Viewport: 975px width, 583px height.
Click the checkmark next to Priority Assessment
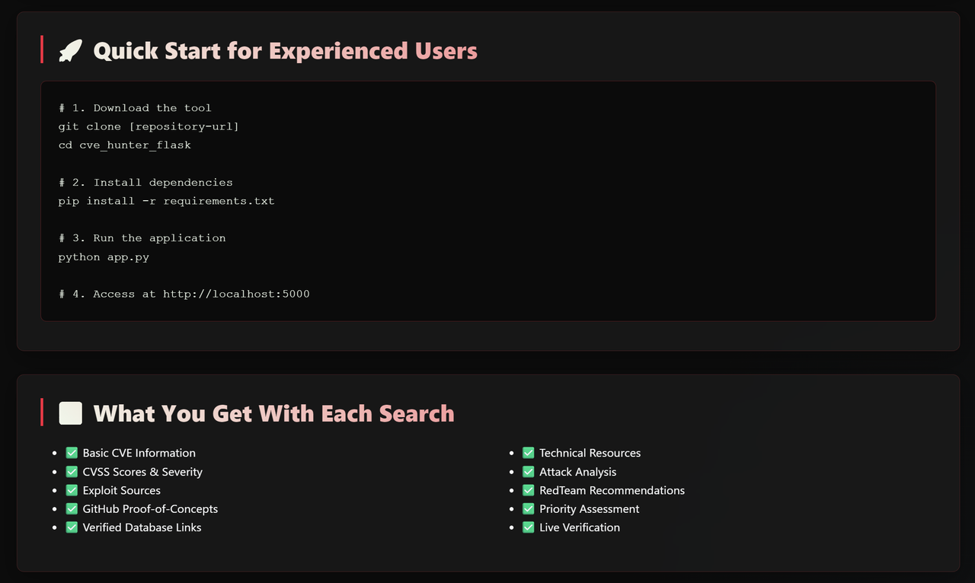[528, 508]
